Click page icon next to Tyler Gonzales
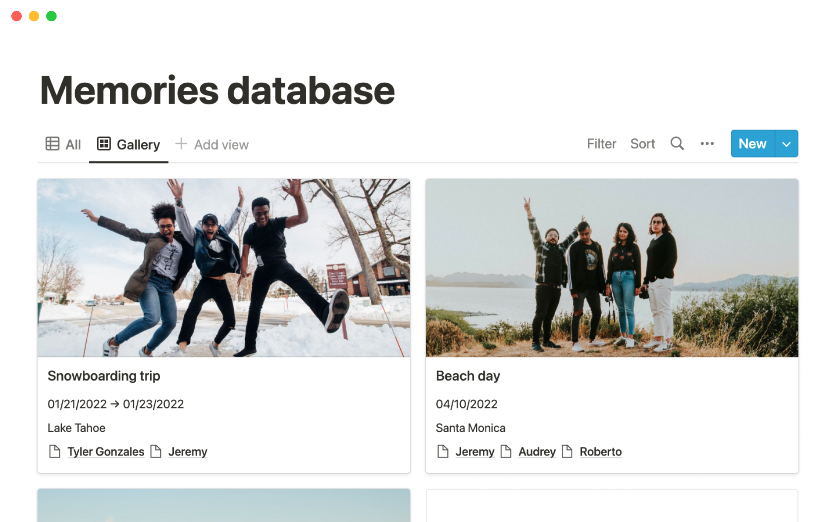The width and height of the screenshot is (836, 522). click(x=54, y=452)
